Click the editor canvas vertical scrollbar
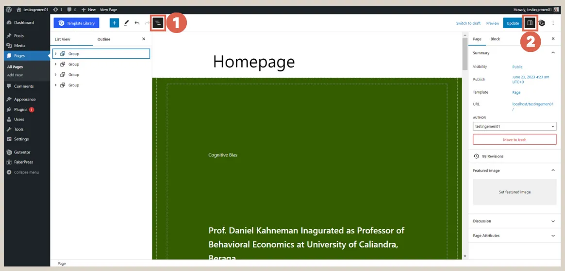The image size is (565, 271). click(465, 146)
